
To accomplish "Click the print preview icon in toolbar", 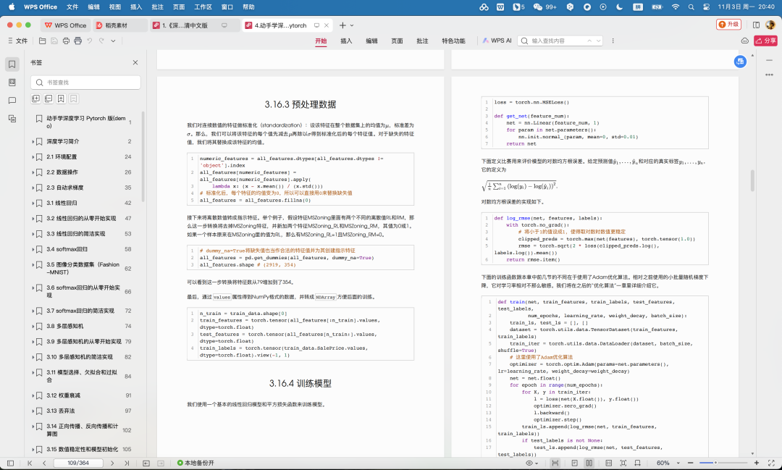I will pos(77,41).
